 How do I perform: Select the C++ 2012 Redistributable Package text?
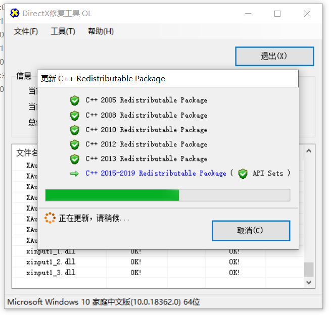click(x=146, y=144)
